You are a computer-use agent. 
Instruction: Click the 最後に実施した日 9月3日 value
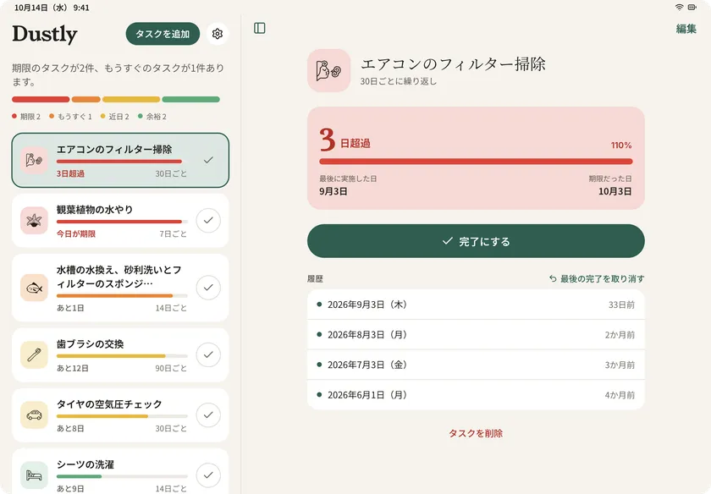(333, 191)
